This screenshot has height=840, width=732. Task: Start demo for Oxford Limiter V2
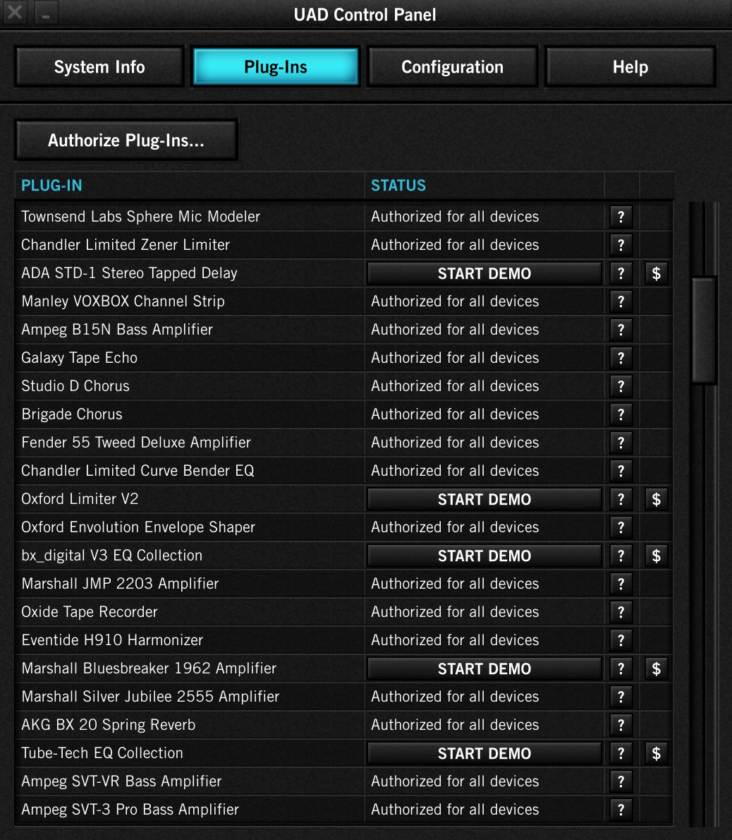click(484, 499)
